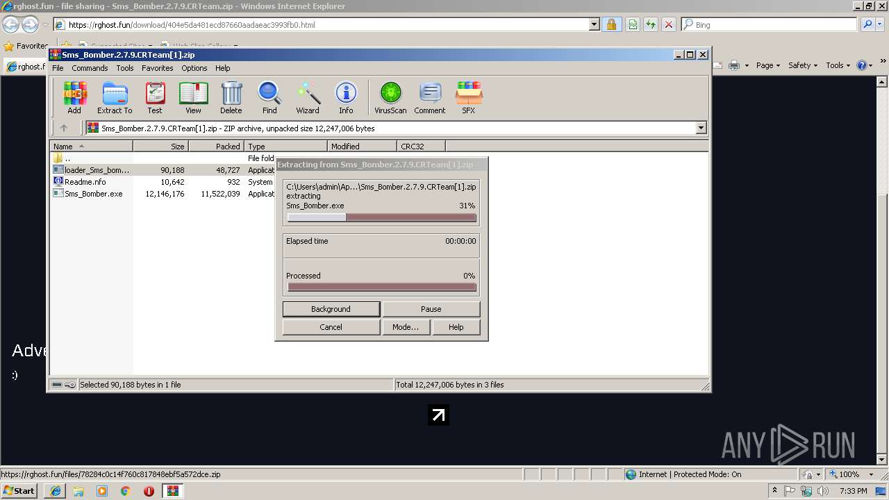Select loader_Sms_bom... file row
The width and height of the screenshot is (889, 500).
(163, 170)
